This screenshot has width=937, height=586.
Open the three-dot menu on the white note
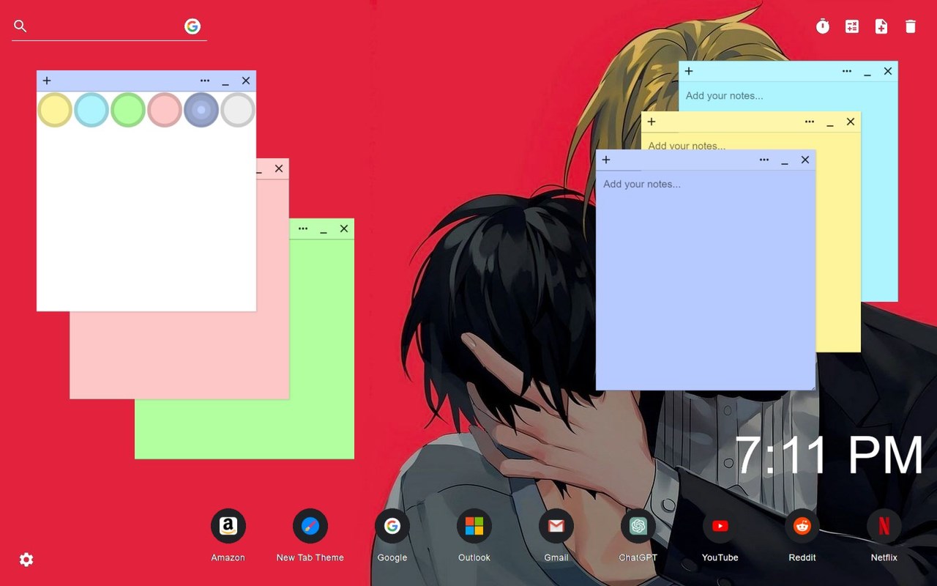tap(205, 81)
